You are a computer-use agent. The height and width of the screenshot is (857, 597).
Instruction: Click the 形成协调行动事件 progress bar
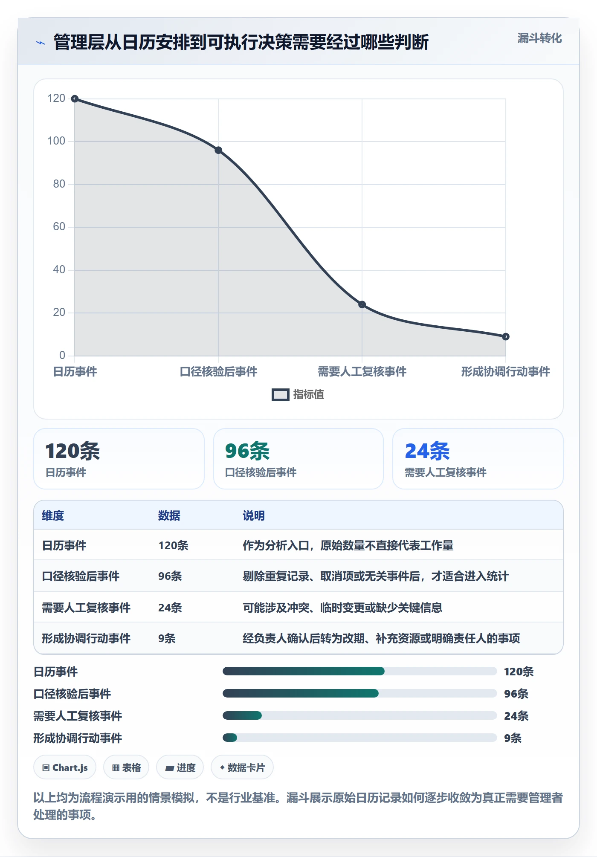point(359,738)
